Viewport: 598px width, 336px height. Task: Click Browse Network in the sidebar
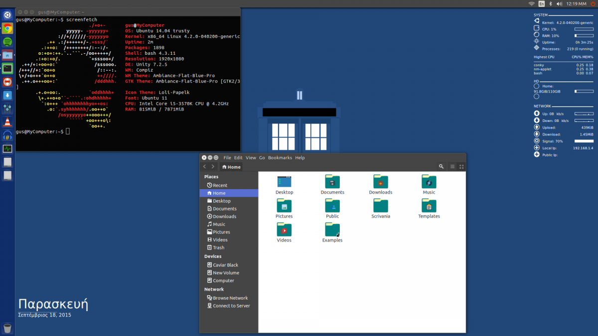click(229, 298)
